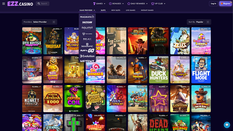233x131 pixels.
Task: Select Hacksaw Gaming provider logo
Action: pyautogui.click(x=87, y=22)
